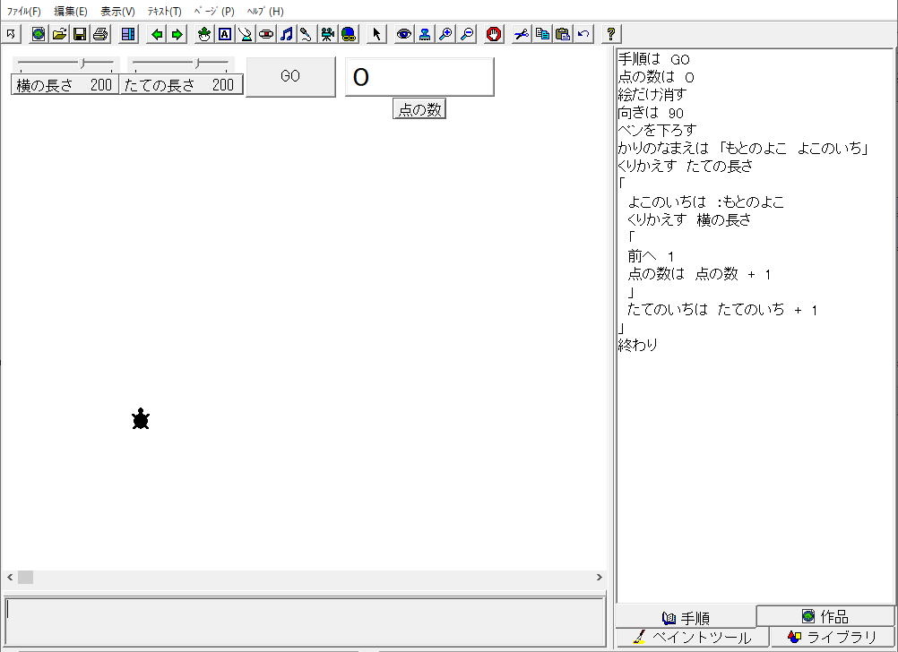The height and width of the screenshot is (652, 898).
Task: Click the right arrow of horizontal scrollbar
Action: click(600, 578)
